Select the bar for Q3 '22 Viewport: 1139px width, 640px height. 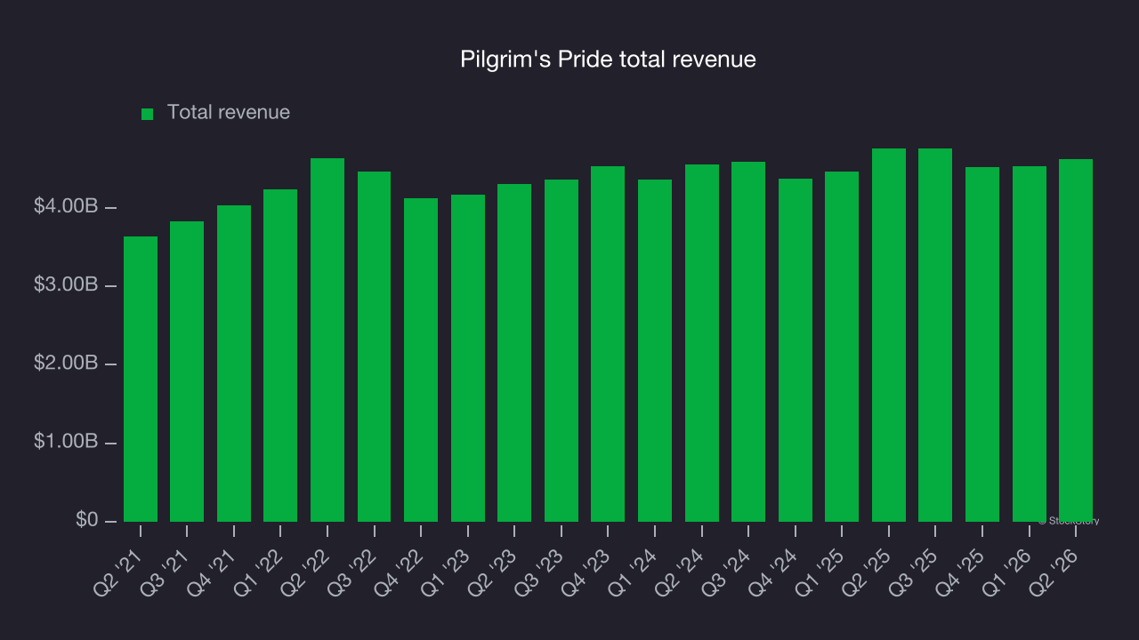pyautogui.click(x=374, y=347)
